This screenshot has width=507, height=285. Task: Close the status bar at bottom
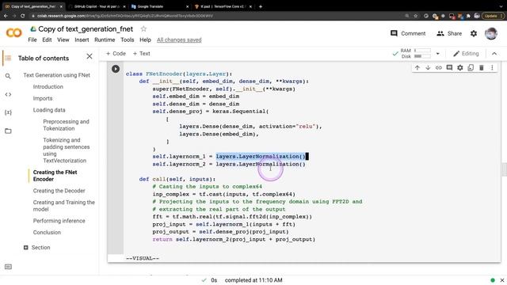[x=501, y=280]
